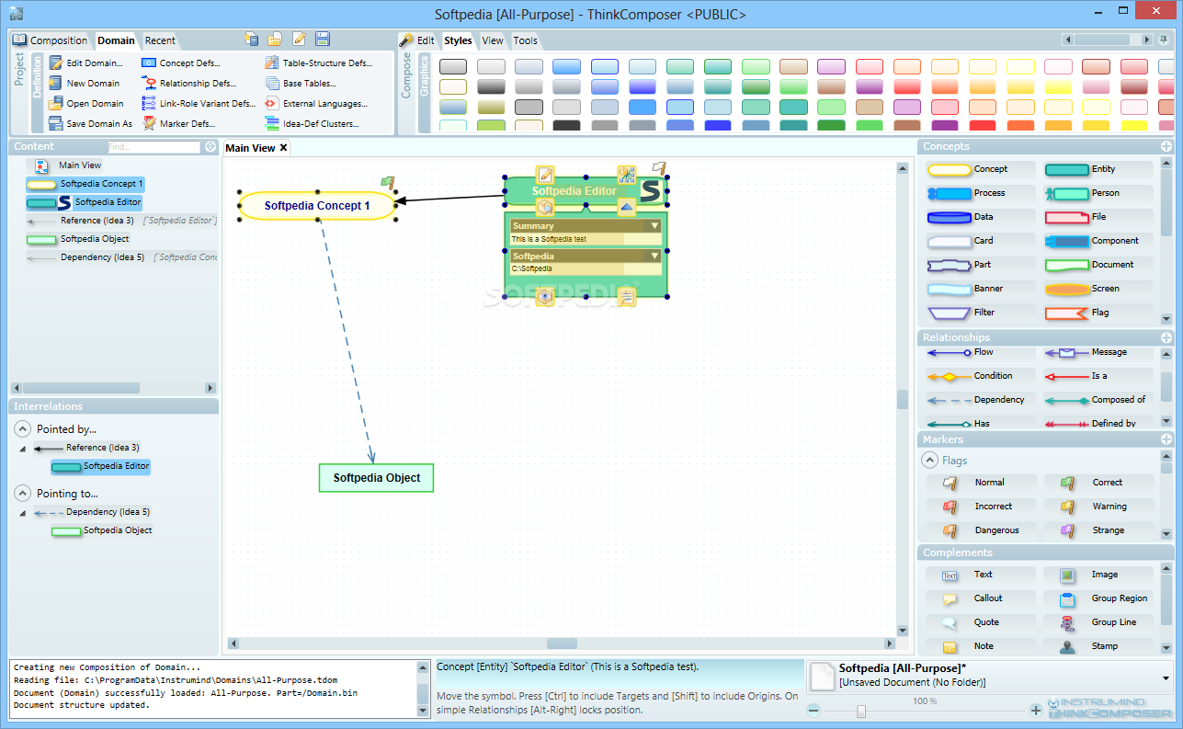Collapse the Flags markers group

(x=929, y=461)
